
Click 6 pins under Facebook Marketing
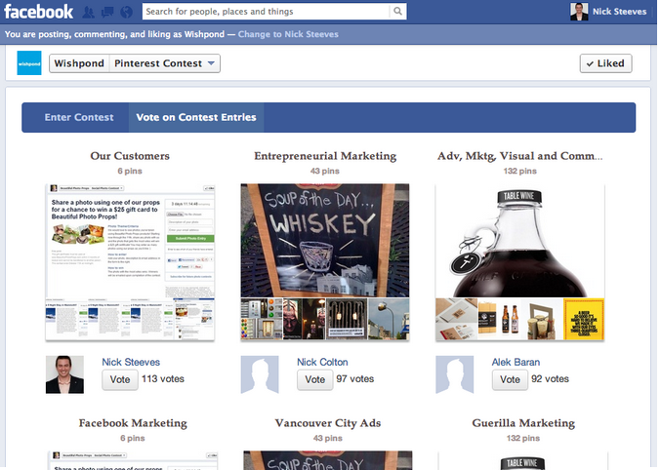pyautogui.click(x=133, y=438)
